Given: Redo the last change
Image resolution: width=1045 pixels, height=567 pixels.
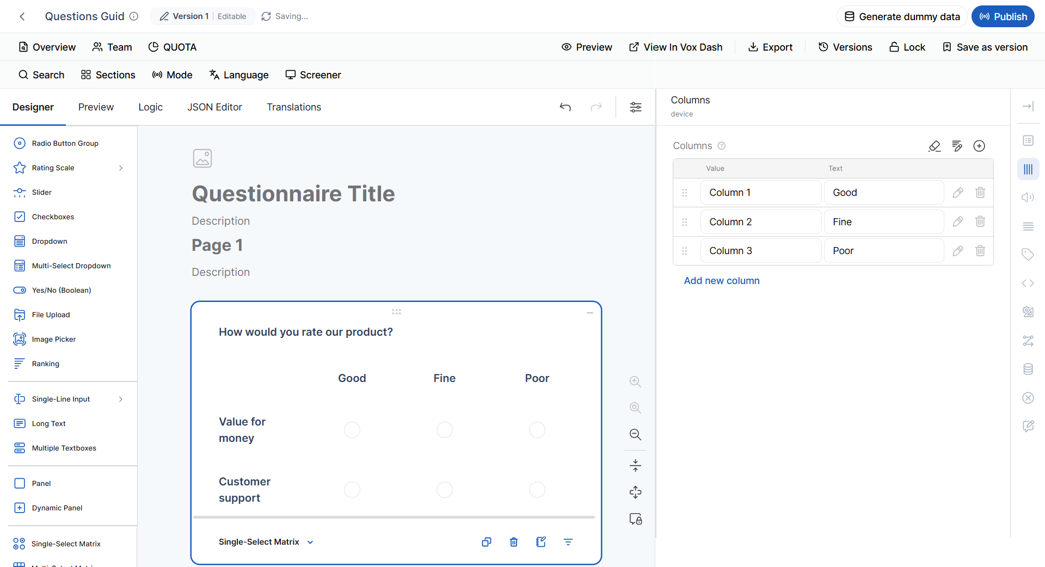Looking at the screenshot, I should pos(597,107).
